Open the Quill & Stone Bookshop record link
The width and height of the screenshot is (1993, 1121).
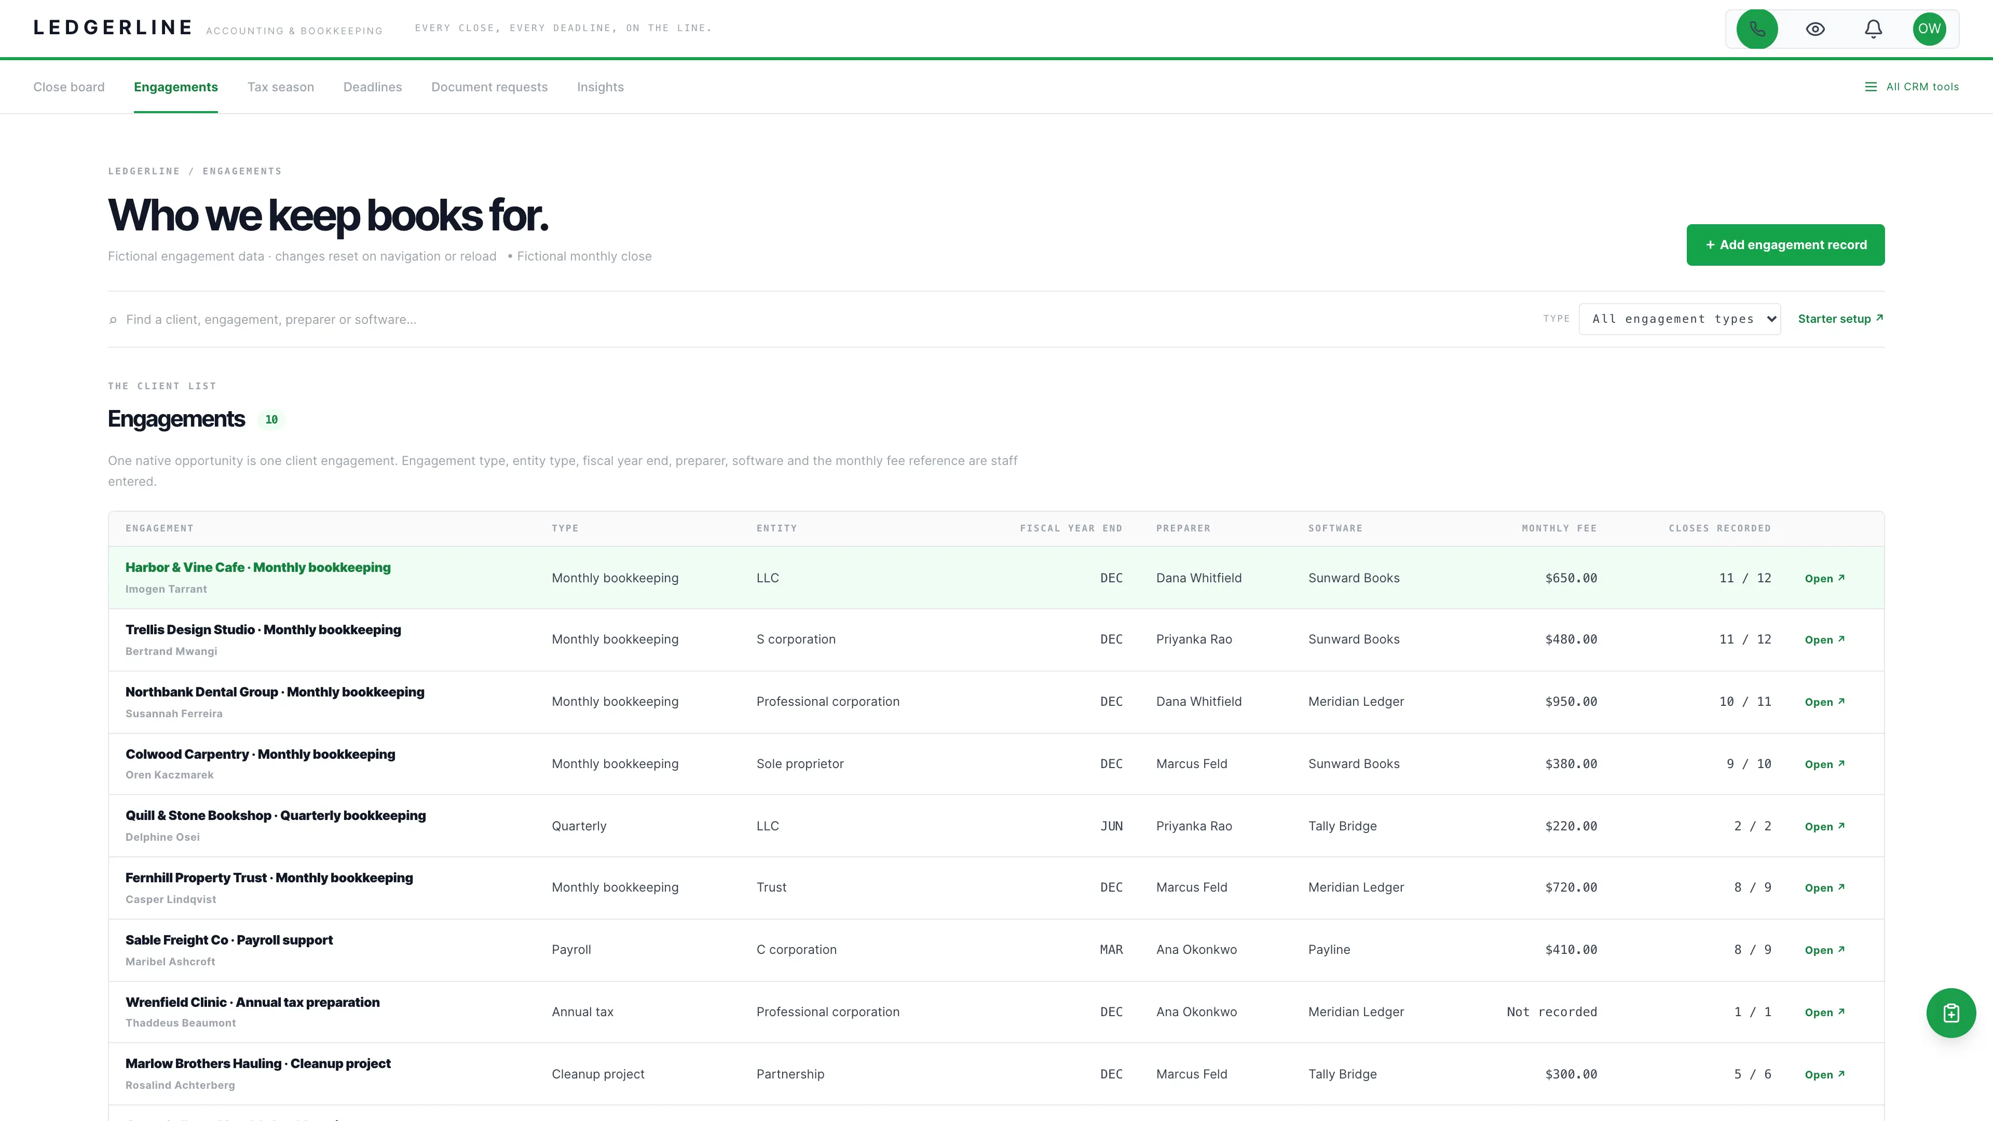[x=1824, y=827]
